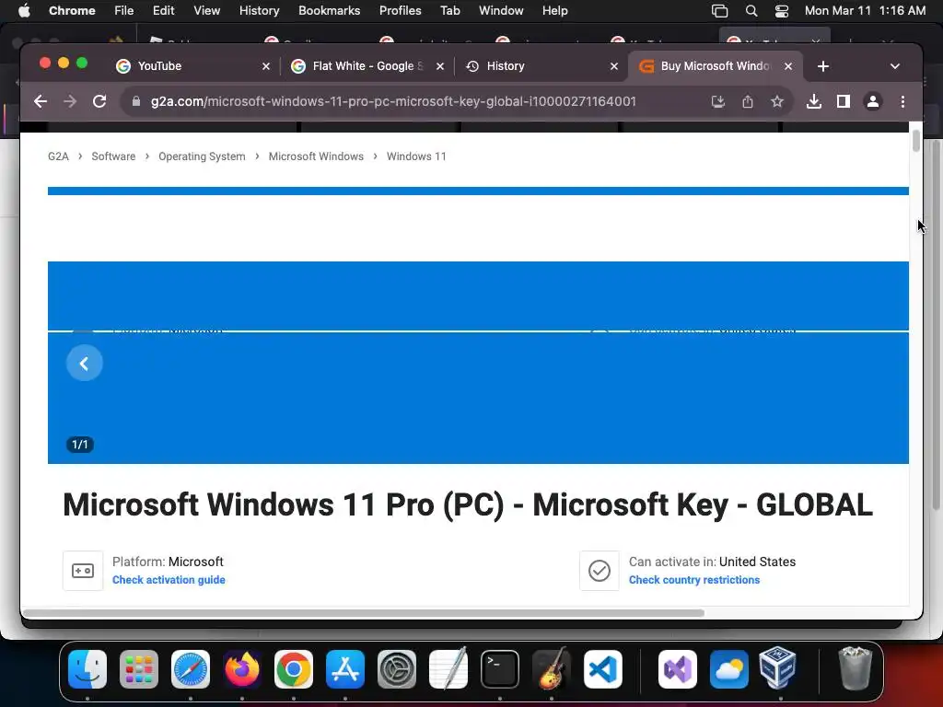Open the Chrome profile avatar
The height and width of the screenshot is (707, 943).
(x=873, y=101)
